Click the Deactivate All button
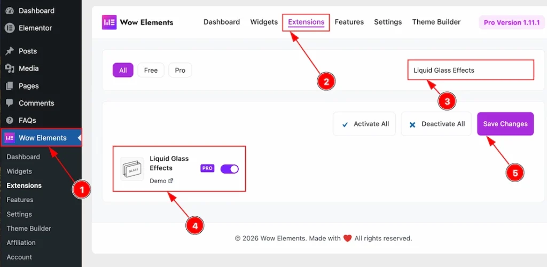This screenshot has height=267, width=547. pos(436,124)
